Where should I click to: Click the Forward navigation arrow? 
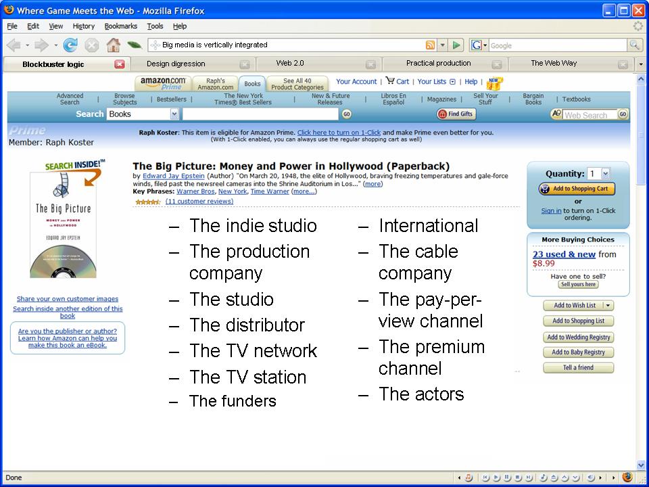tap(41, 45)
